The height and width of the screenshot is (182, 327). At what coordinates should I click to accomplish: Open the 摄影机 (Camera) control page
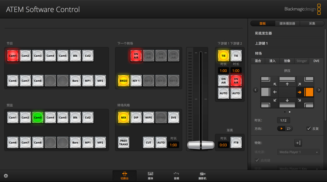tap(202, 176)
